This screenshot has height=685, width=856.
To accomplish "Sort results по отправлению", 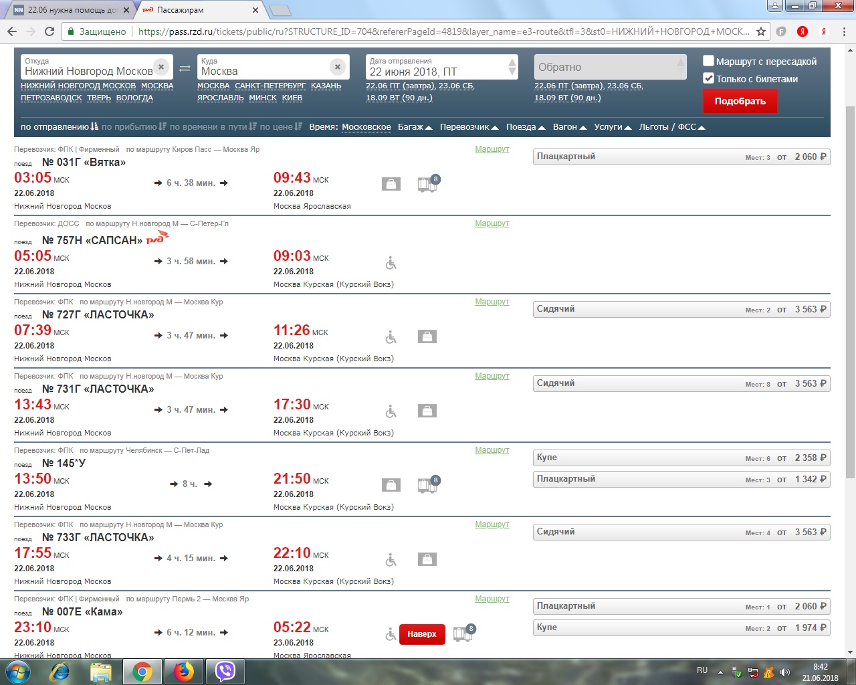I will click(60, 126).
